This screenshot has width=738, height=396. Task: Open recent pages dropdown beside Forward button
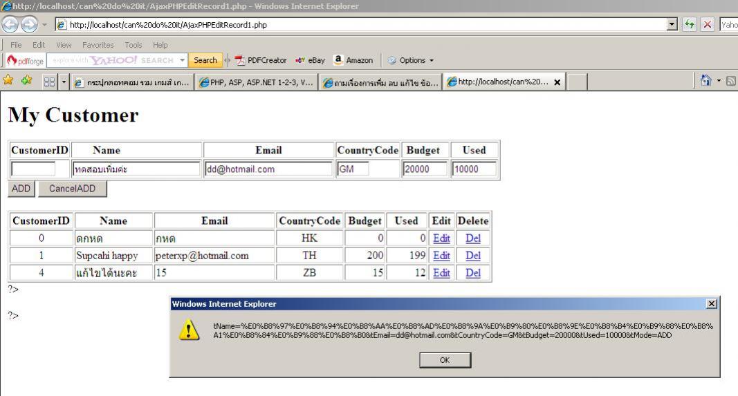[x=45, y=24]
